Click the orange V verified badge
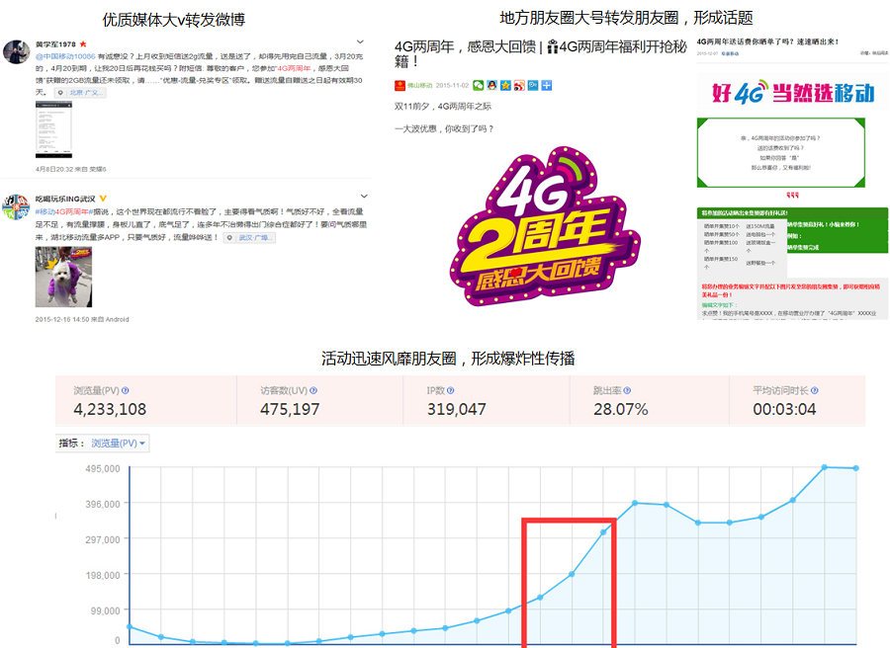This screenshot has height=648, width=890. point(103,199)
